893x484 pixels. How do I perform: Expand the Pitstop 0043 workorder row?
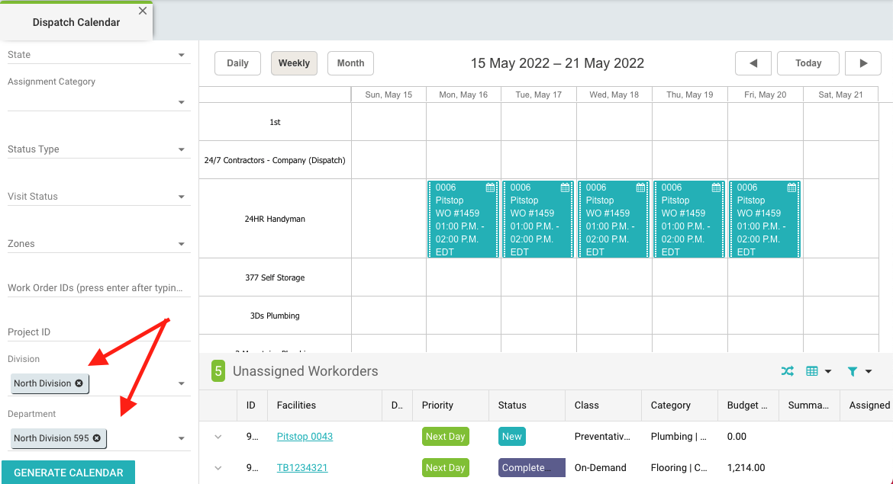click(218, 437)
